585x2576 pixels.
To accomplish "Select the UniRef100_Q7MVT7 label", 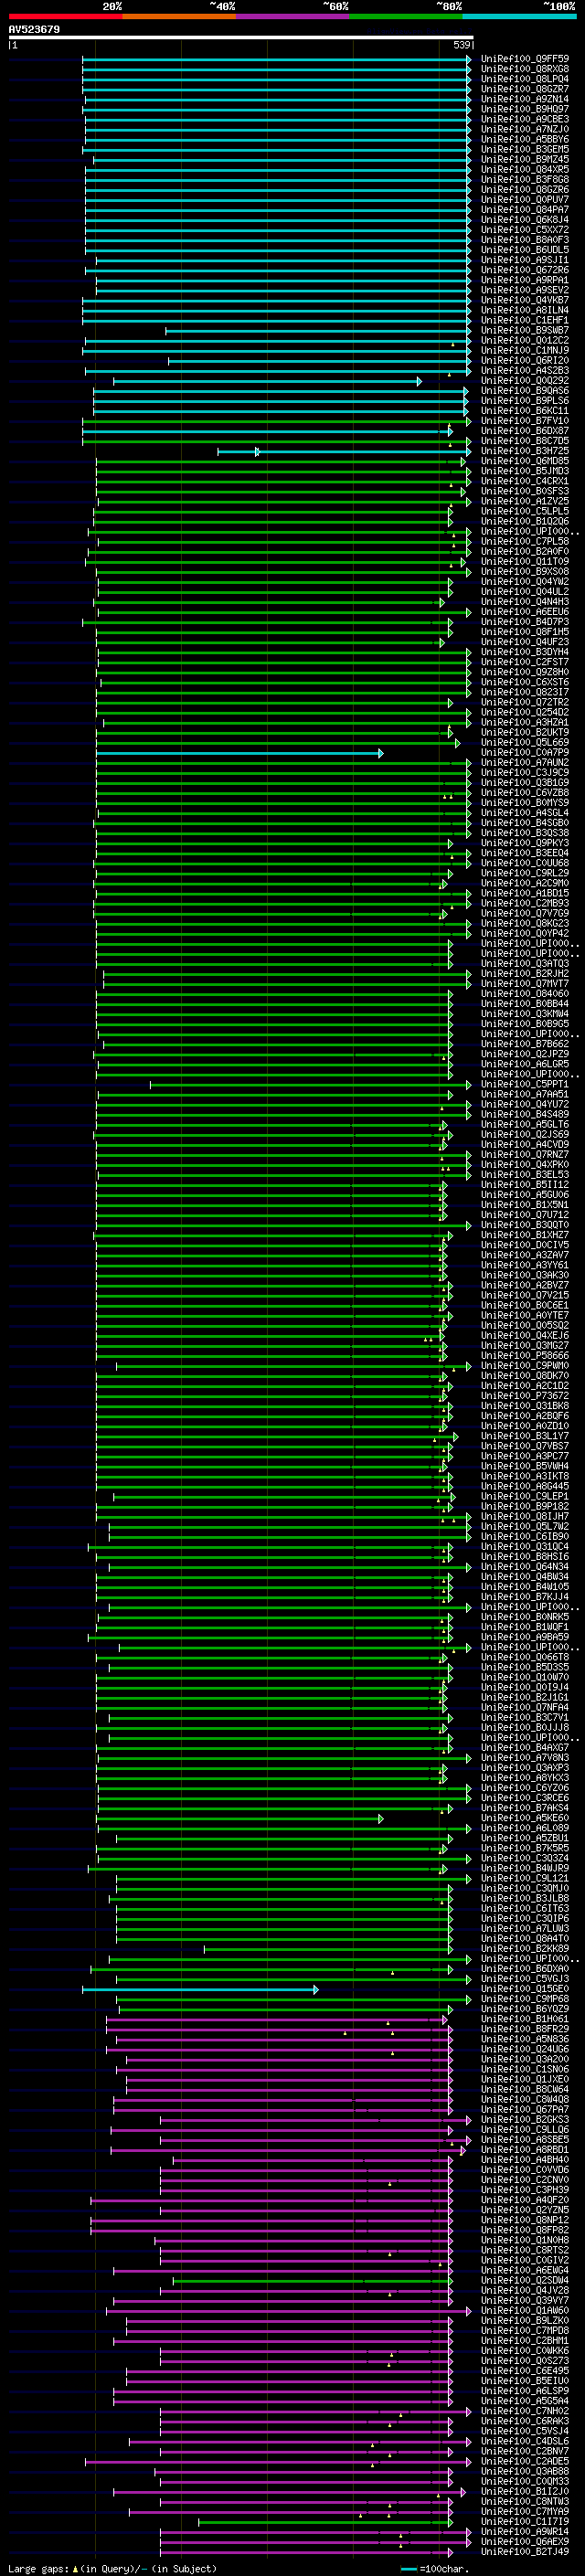I will tap(525, 984).
